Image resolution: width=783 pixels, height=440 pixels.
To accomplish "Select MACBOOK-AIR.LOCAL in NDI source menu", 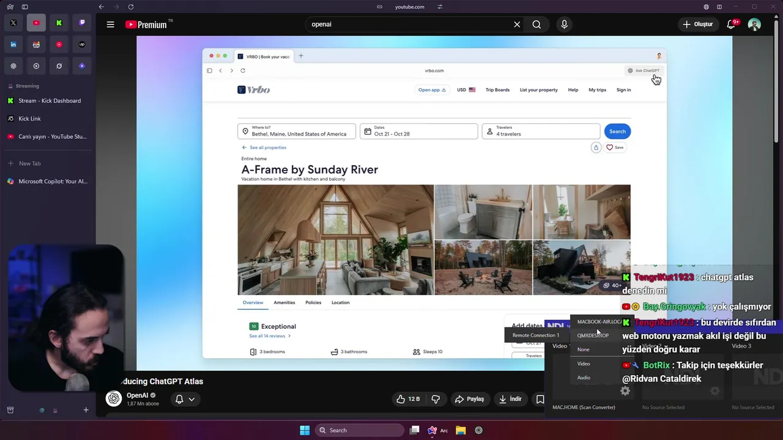I will 599,322.
